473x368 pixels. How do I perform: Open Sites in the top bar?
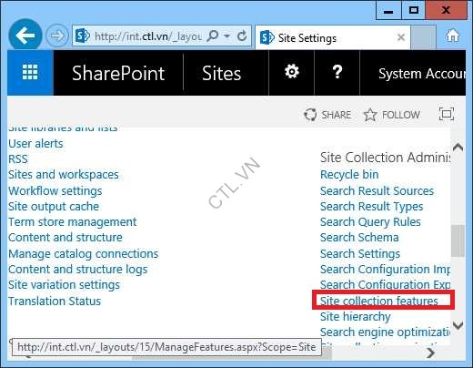[x=221, y=74]
